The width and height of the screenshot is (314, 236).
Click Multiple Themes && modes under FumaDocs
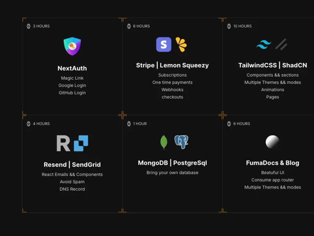click(272, 188)
